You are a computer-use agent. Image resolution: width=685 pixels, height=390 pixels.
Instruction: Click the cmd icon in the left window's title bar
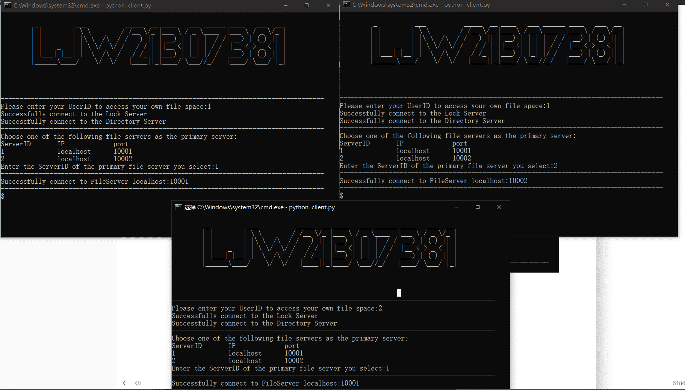[8, 5]
